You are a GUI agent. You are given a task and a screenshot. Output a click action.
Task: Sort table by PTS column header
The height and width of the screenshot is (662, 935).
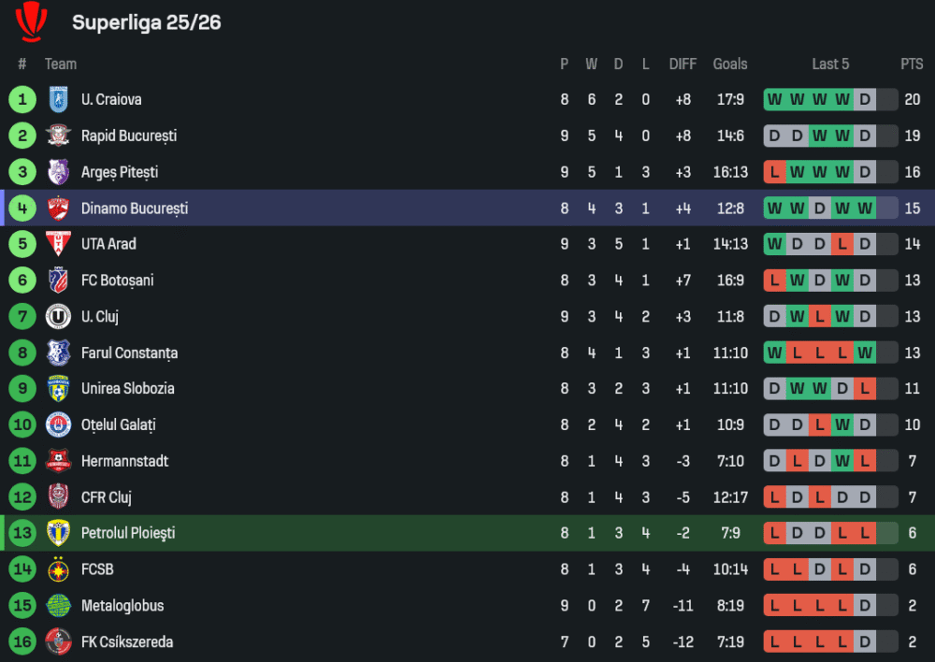[912, 64]
